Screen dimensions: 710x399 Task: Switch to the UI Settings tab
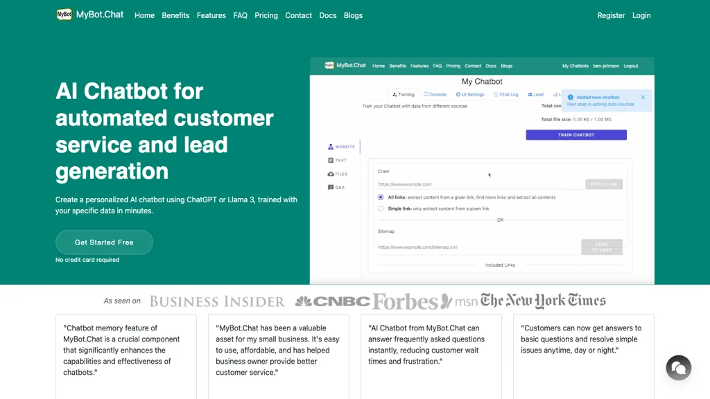(470, 94)
